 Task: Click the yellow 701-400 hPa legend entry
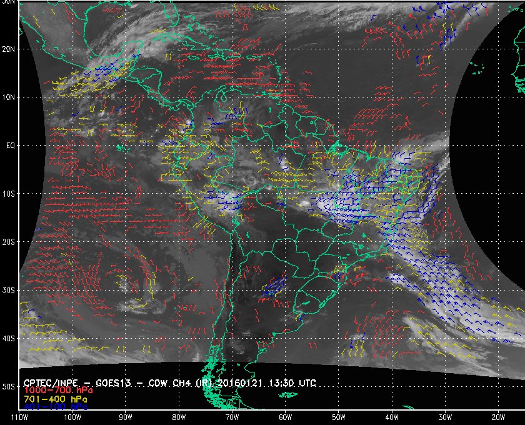pos(56,399)
